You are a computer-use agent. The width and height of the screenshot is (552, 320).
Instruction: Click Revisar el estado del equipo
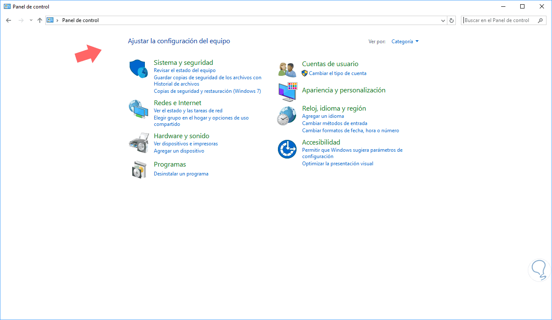point(185,70)
